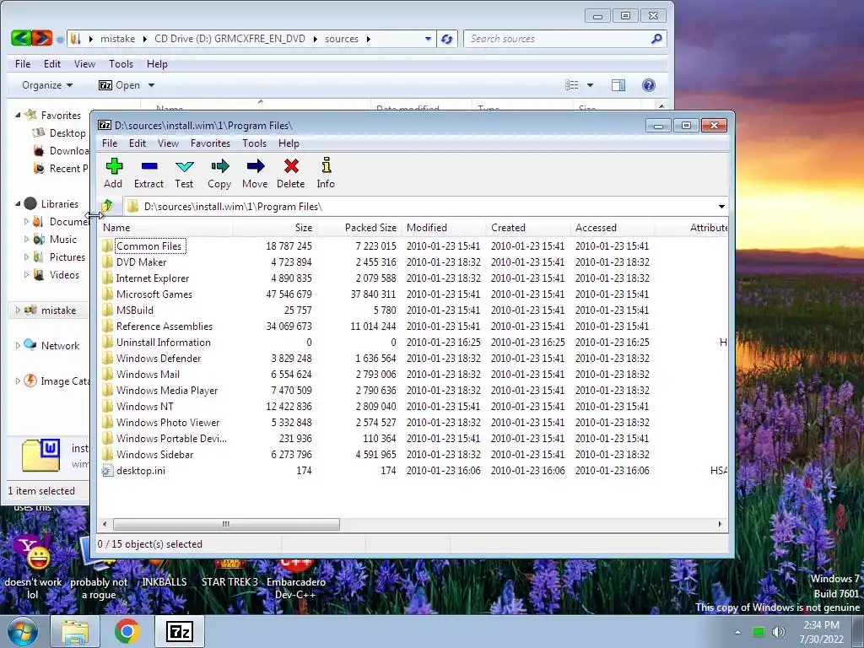Select the desktop.ini file icon

tap(107, 471)
